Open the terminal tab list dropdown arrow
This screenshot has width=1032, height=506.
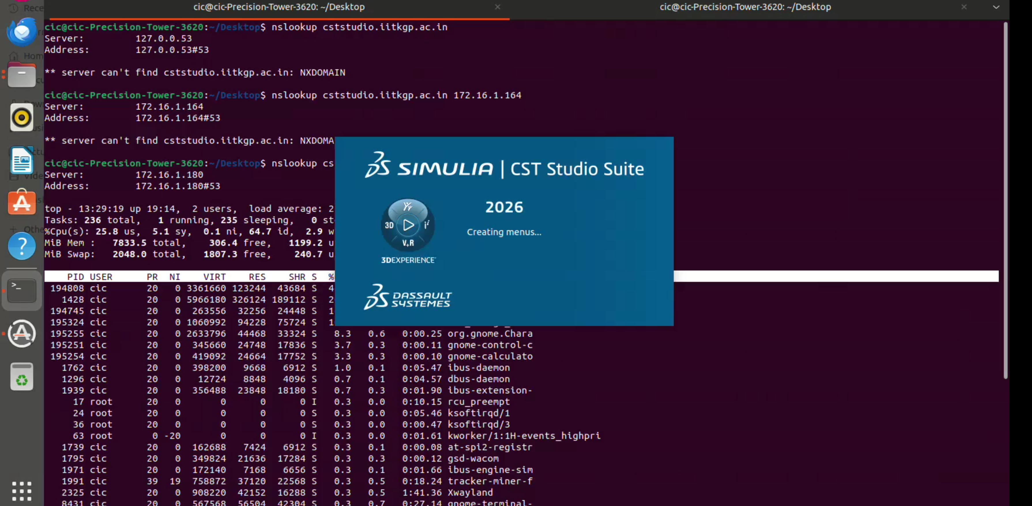[996, 7]
